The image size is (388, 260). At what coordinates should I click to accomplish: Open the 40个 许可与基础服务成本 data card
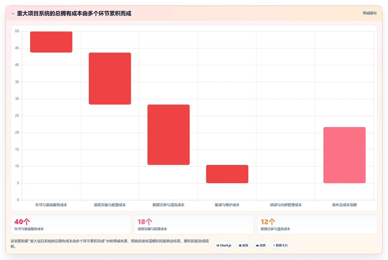(x=71, y=224)
